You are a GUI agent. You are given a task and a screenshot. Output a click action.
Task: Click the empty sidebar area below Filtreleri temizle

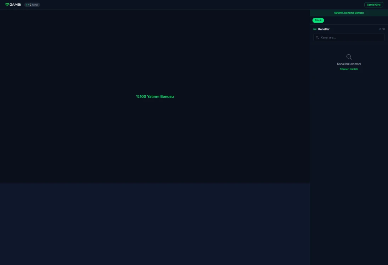(349, 159)
